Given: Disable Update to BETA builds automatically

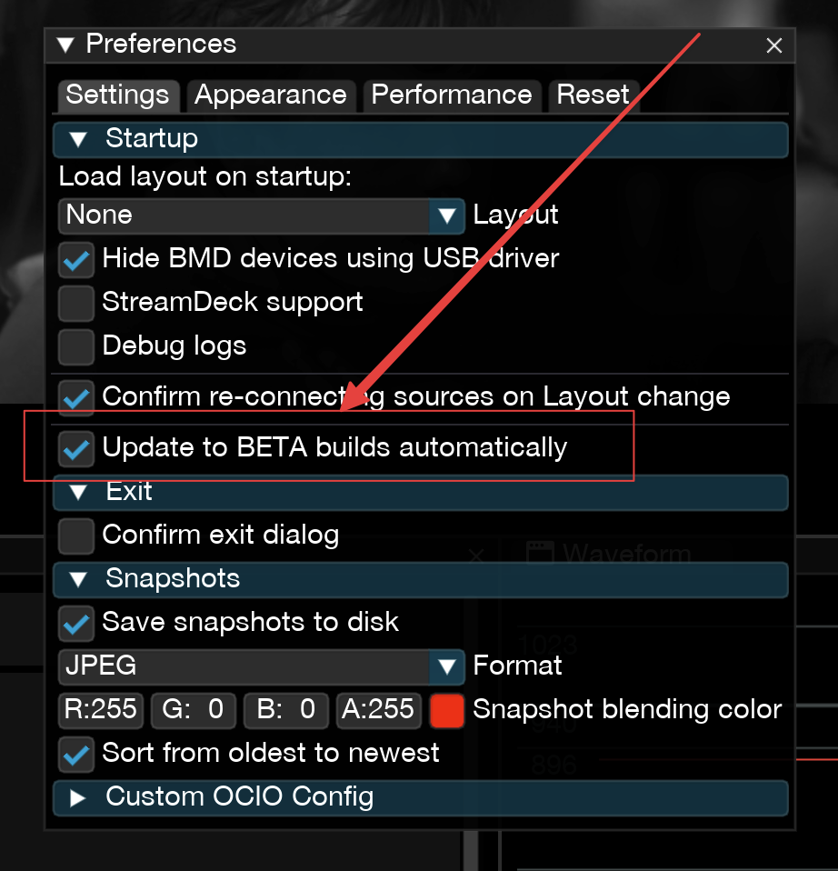Looking at the screenshot, I should (76, 448).
